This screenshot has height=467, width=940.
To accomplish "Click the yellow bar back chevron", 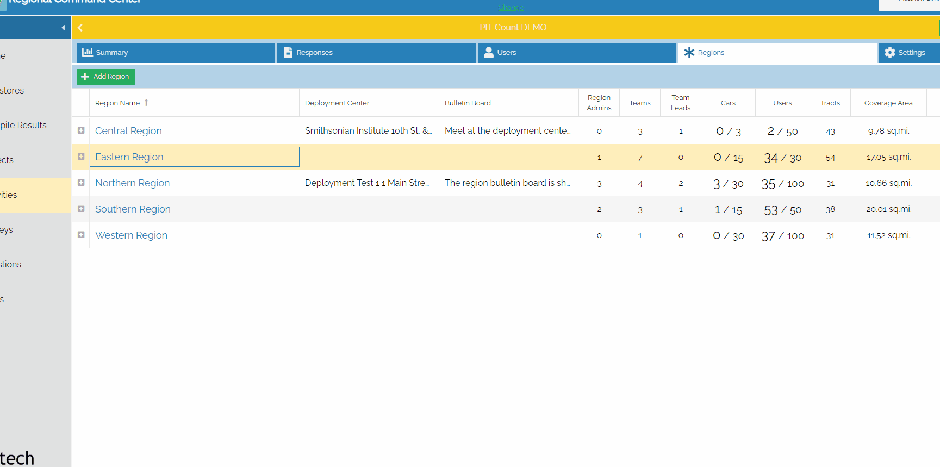I will click(80, 28).
